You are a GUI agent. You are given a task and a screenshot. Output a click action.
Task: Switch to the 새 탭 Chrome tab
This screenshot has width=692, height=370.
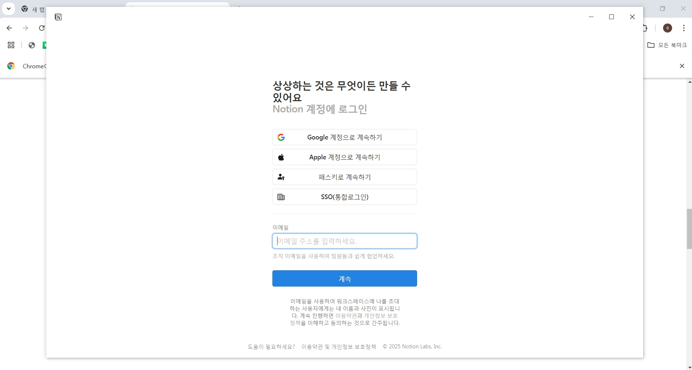point(33,9)
